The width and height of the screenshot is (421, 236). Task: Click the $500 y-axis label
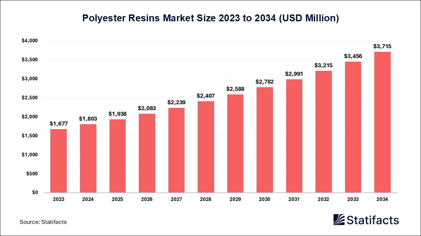coord(32,174)
